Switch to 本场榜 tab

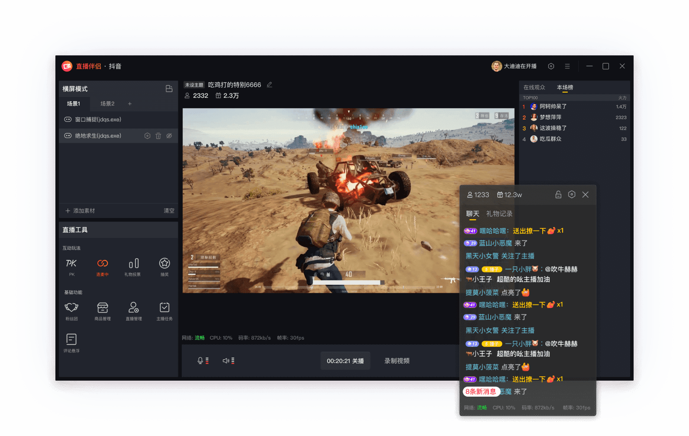tap(565, 87)
